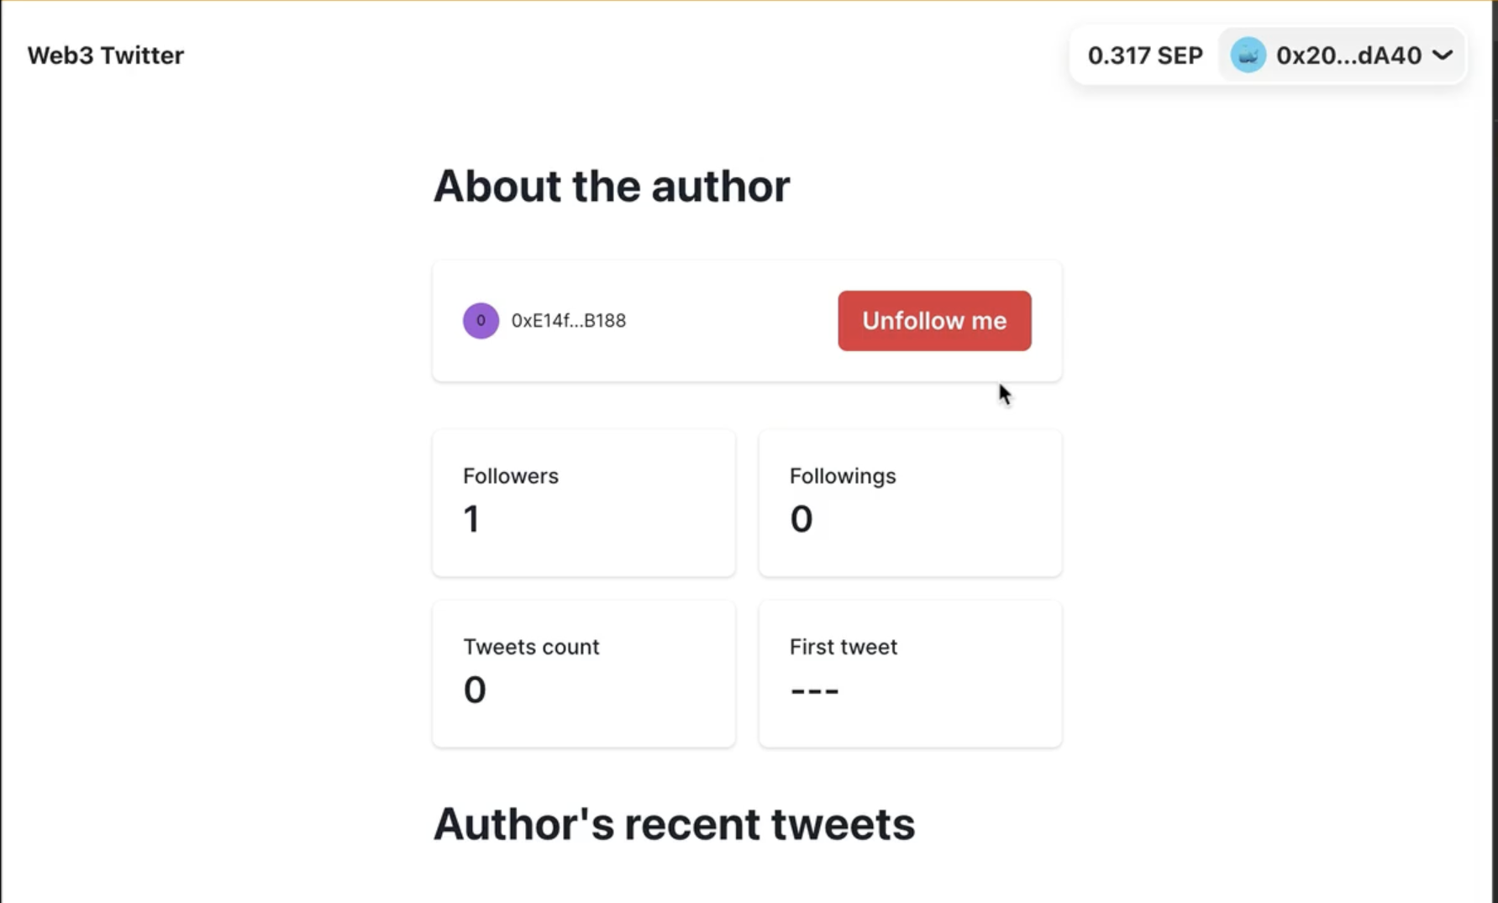Click the Followers count number 1

[471, 519]
